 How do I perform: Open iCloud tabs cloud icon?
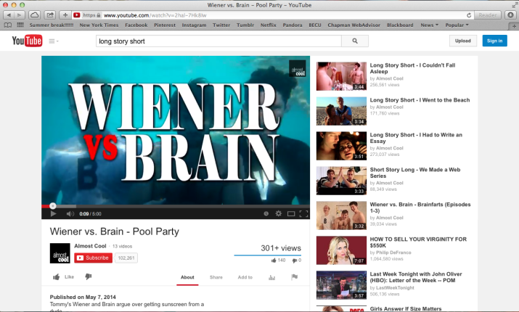pyautogui.click(x=34, y=15)
